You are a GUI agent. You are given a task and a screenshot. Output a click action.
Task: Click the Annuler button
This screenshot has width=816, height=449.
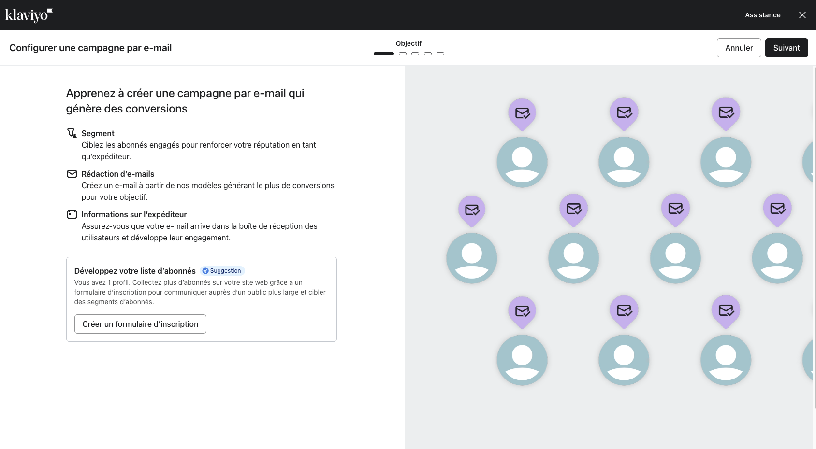739,48
